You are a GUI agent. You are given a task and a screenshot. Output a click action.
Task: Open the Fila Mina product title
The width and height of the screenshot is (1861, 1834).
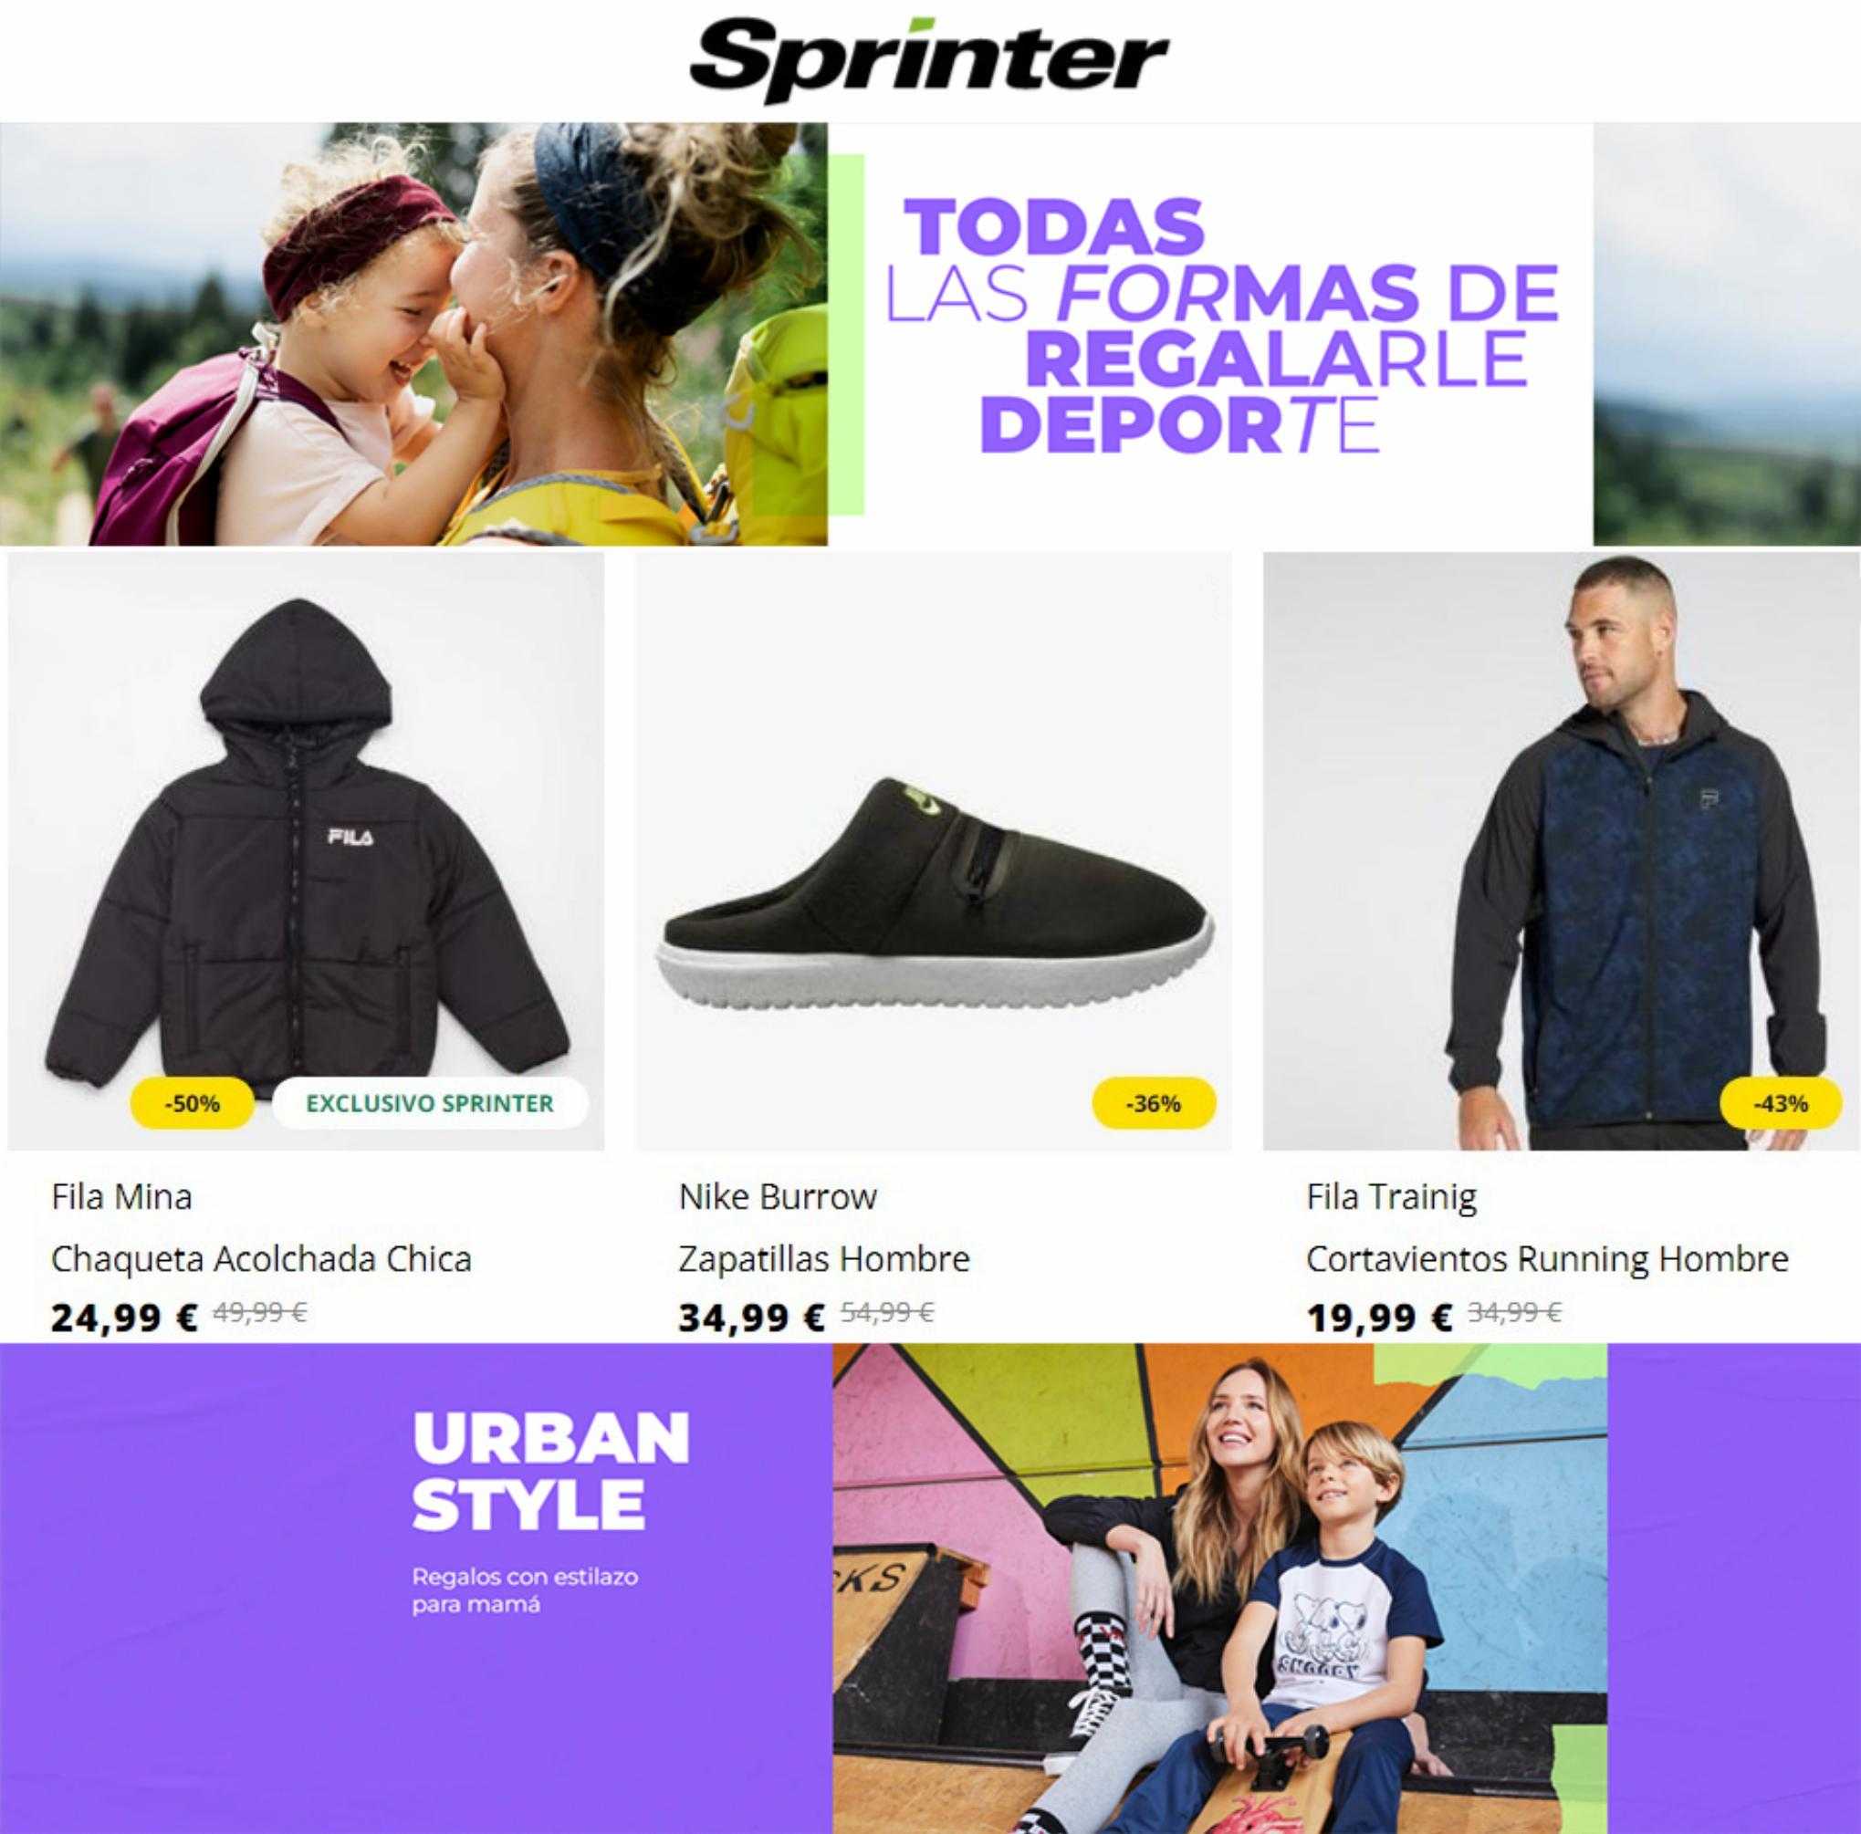pos(121,1197)
